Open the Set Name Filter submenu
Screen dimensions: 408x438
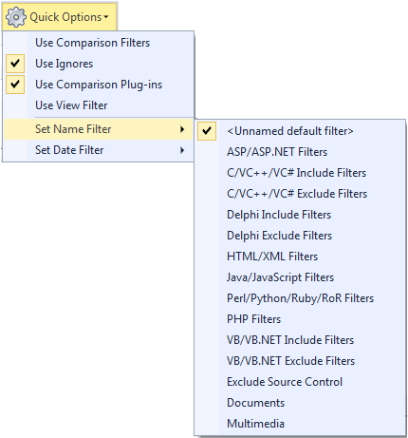[x=99, y=129]
